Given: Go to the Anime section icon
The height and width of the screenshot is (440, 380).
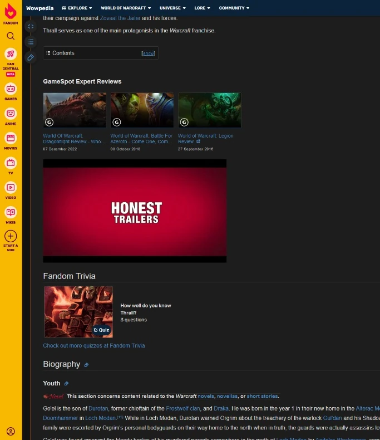Looking at the screenshot, I should [11, 114].
